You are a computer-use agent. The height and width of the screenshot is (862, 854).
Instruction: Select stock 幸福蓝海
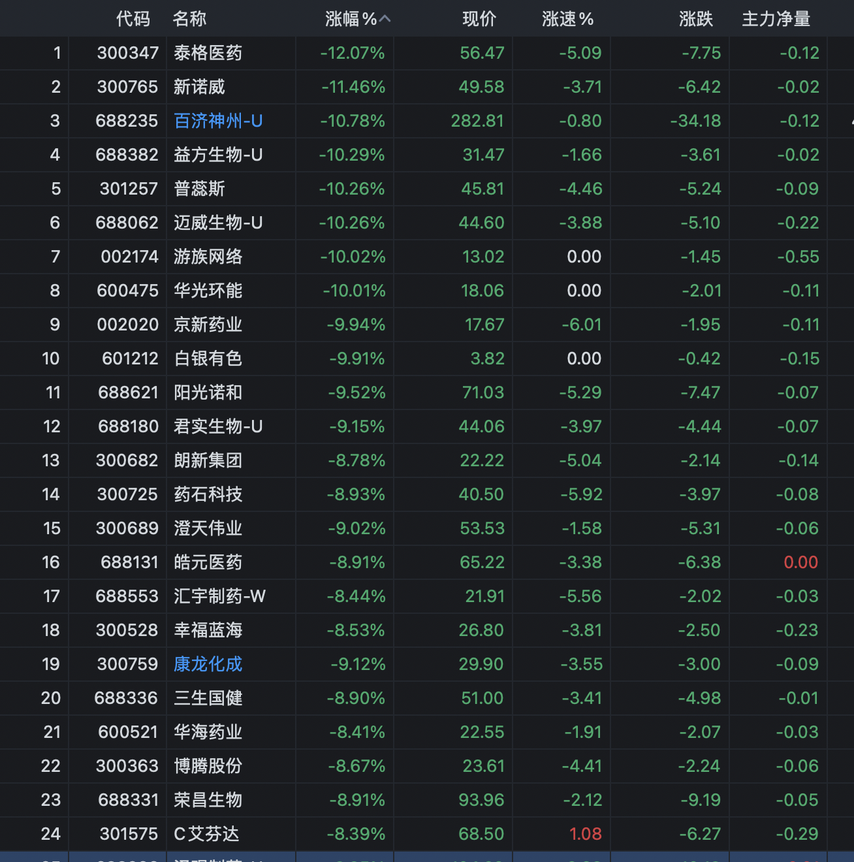[x=208, y=630]
